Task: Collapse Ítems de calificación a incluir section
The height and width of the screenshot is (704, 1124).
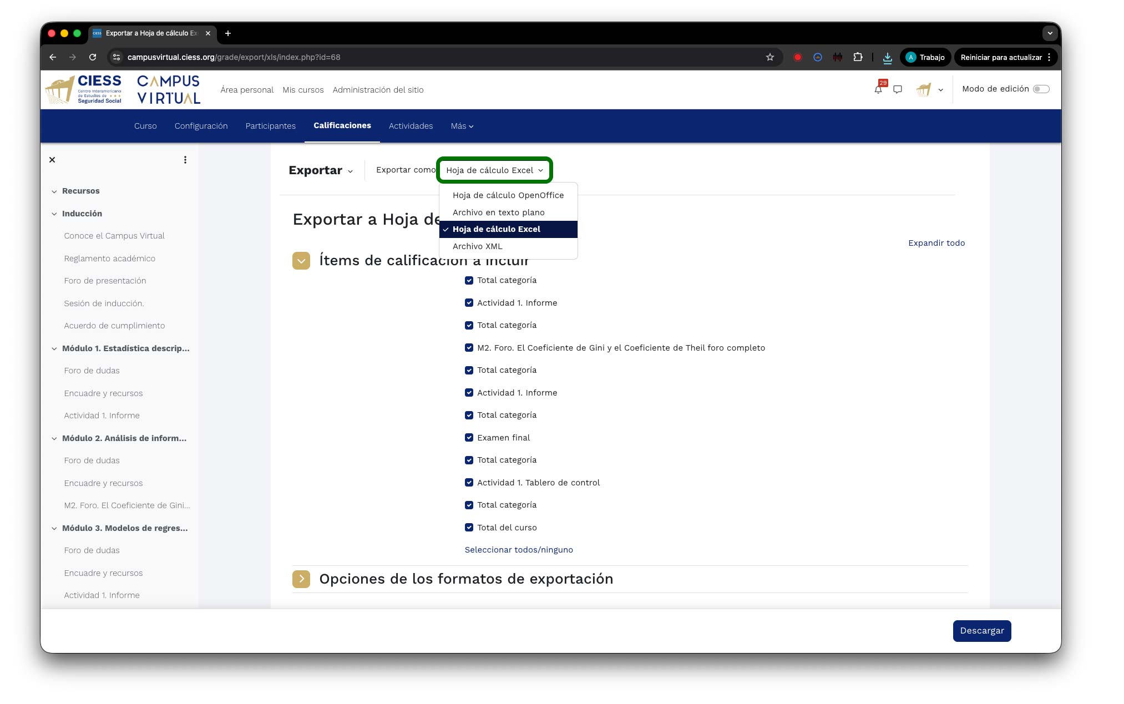Action: (x=301, y=261)
